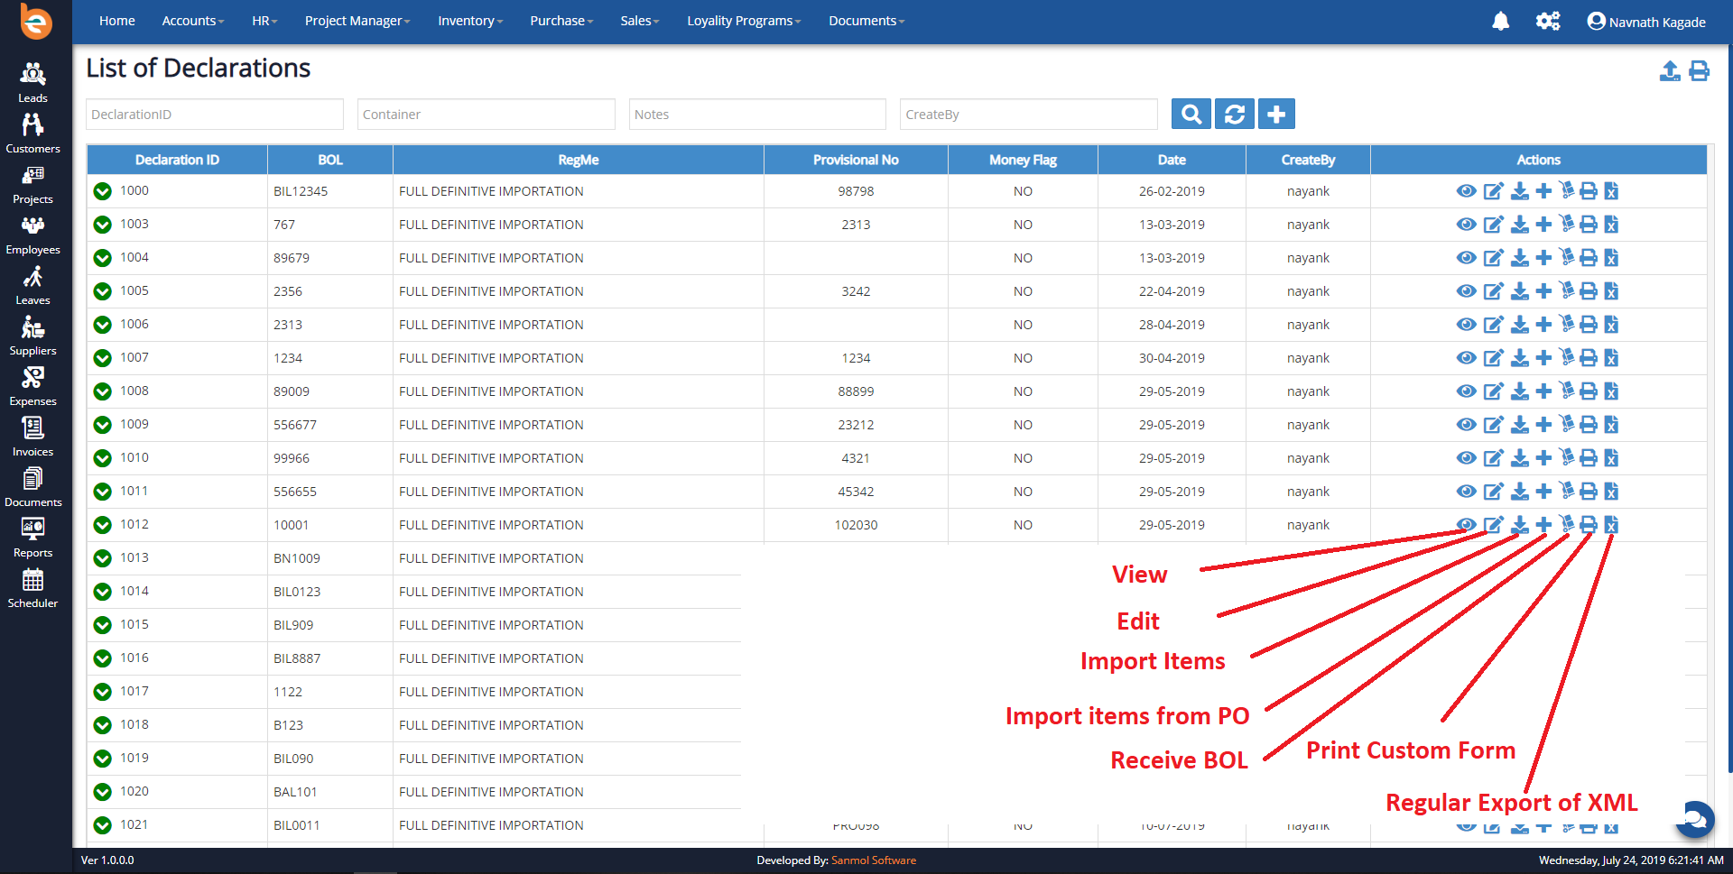The height and width of the screenshot is (874, 1733).
Task: Expand the Project Manager menu
Action: tap(357, 21)
